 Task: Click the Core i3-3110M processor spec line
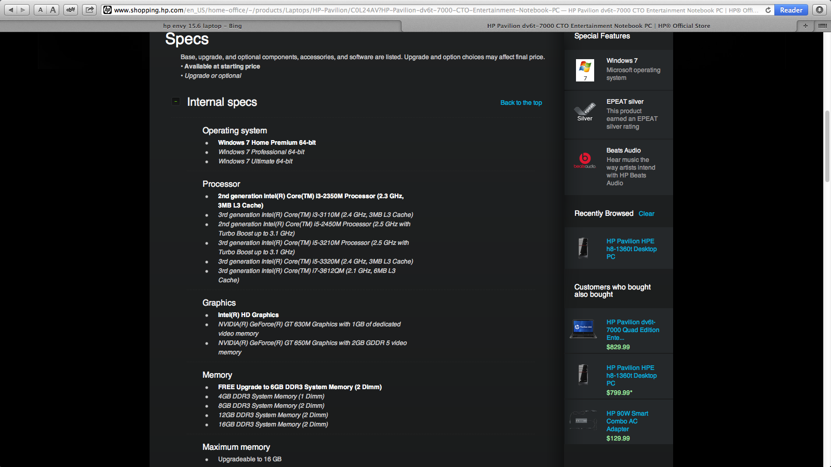click(316, 215)
